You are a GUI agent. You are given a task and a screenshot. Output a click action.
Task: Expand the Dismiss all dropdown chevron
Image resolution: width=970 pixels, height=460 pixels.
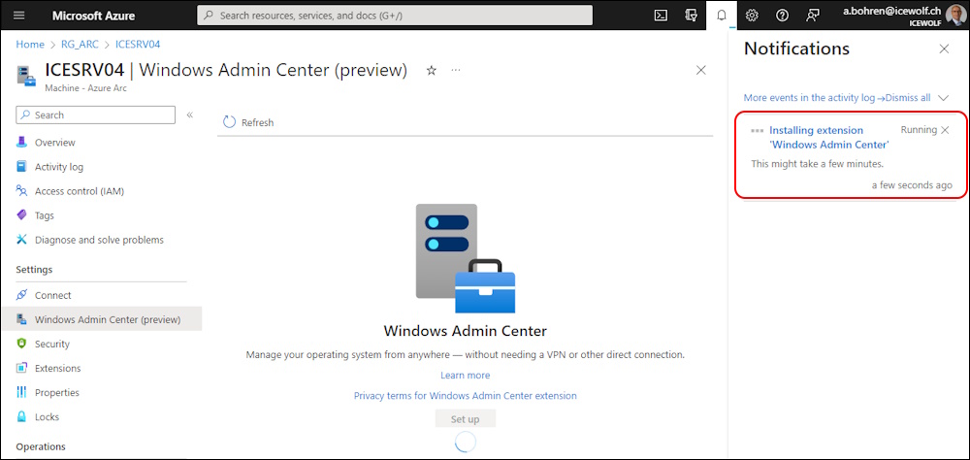point(943,98)
